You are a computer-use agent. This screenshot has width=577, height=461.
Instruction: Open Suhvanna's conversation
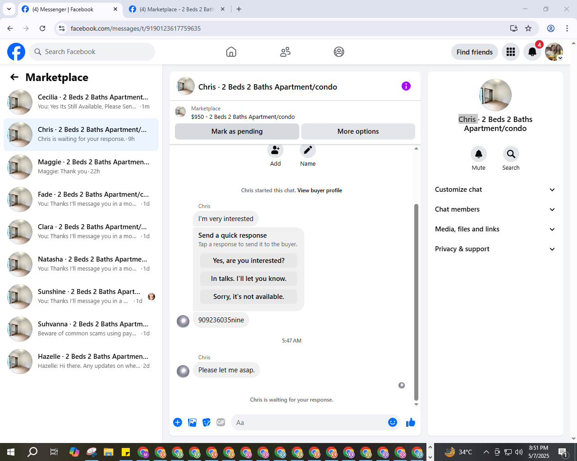[81, 329]
